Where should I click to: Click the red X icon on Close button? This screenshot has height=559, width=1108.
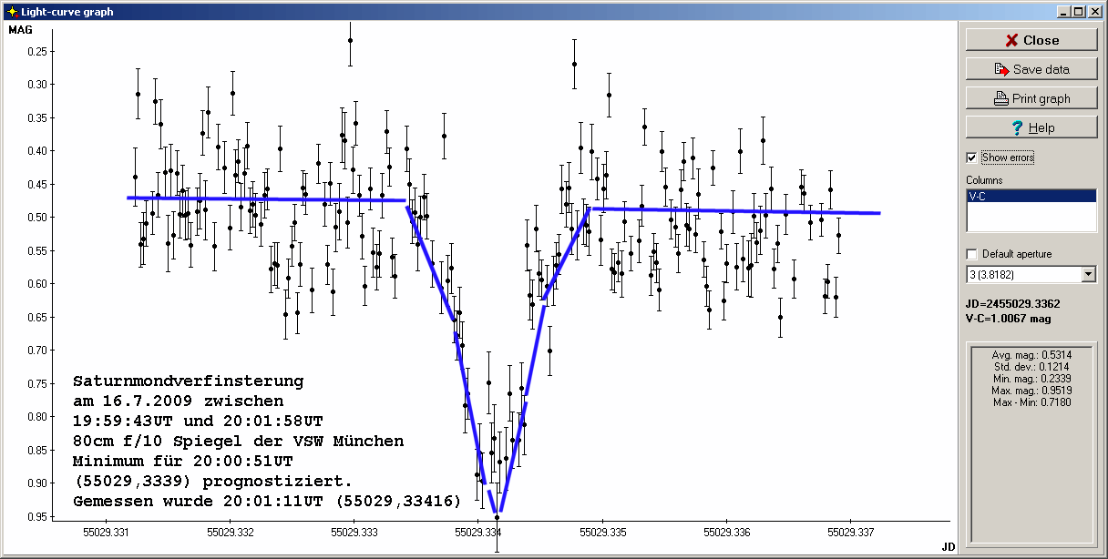(x=1011, y=40)
